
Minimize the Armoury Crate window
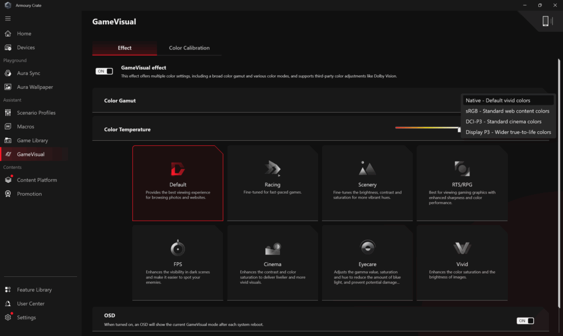click(x=525, y=6)
